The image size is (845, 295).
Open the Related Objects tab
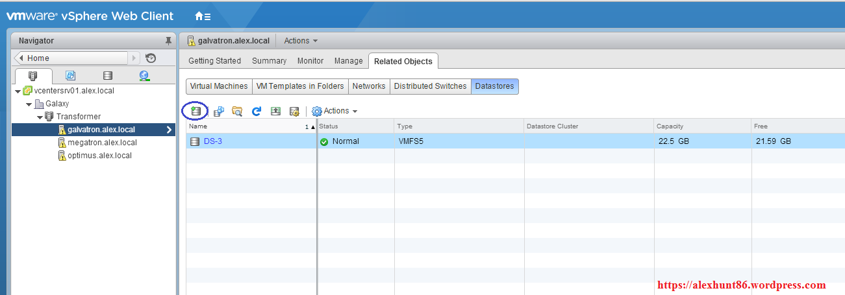click(403, 61)
